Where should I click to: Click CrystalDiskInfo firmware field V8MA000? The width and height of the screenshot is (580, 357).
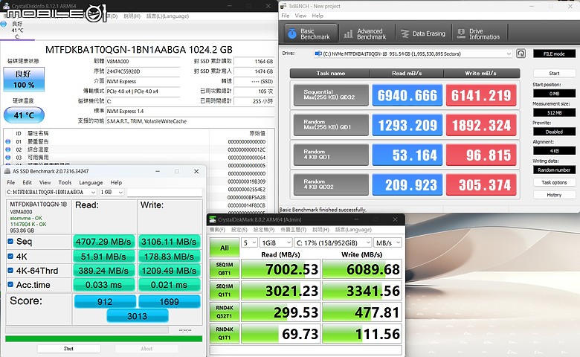143,62
